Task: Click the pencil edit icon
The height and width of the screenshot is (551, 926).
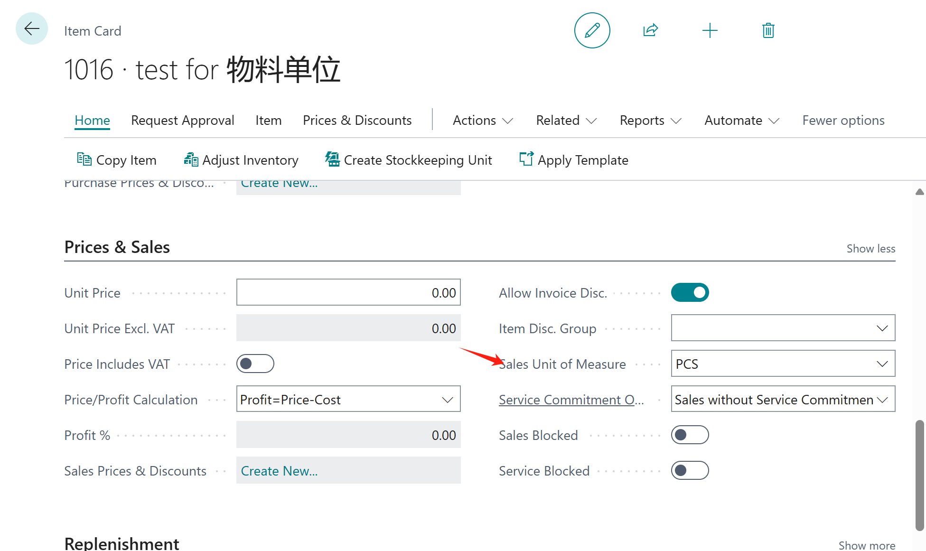Action: click(x=592, y=30)
